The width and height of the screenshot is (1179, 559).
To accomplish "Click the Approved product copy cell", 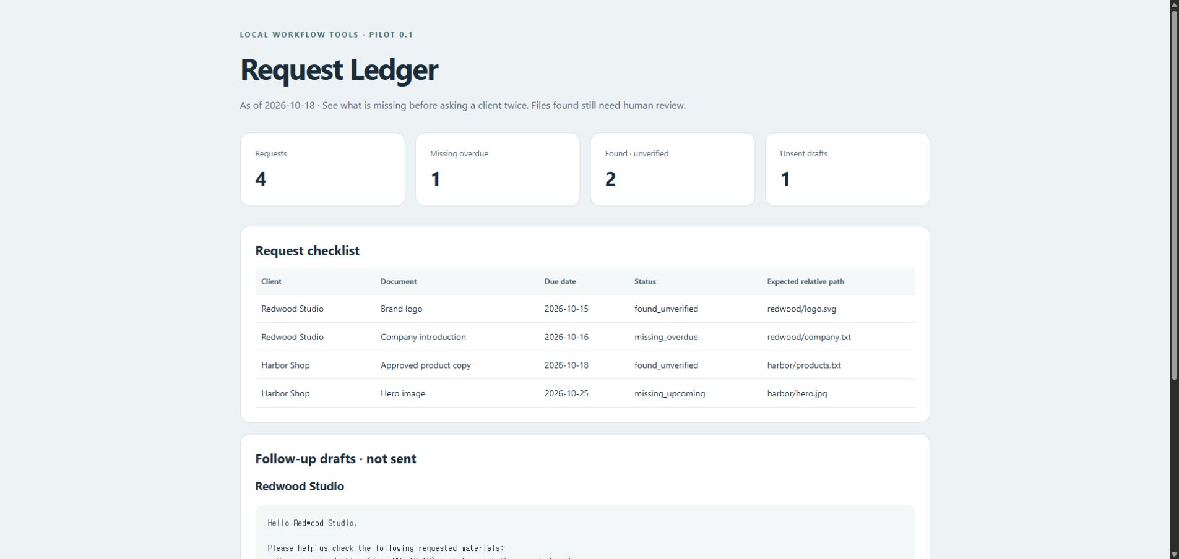I will 425,365.
